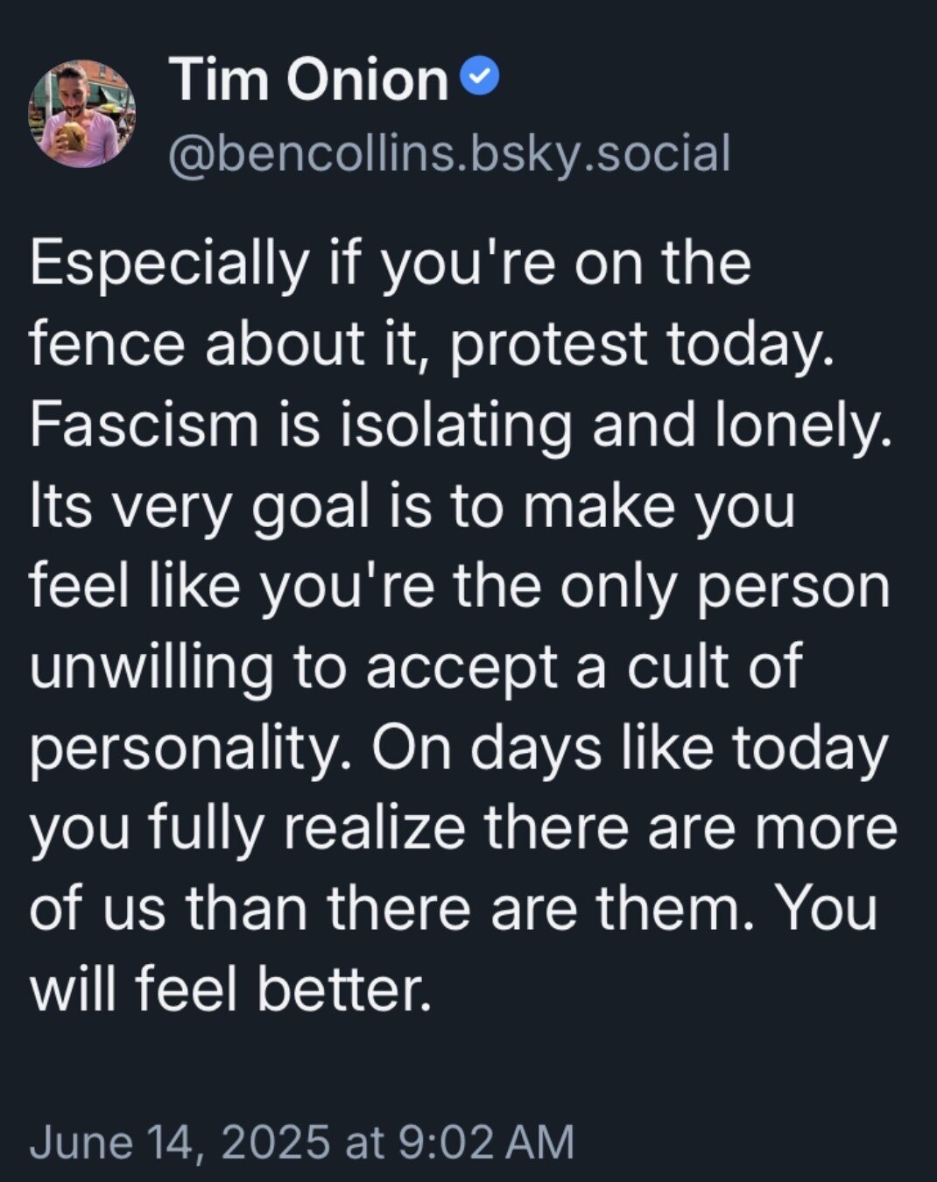Click the text you fully realize
Screen dimensions: 937x1182
click(x=247, y=830)
